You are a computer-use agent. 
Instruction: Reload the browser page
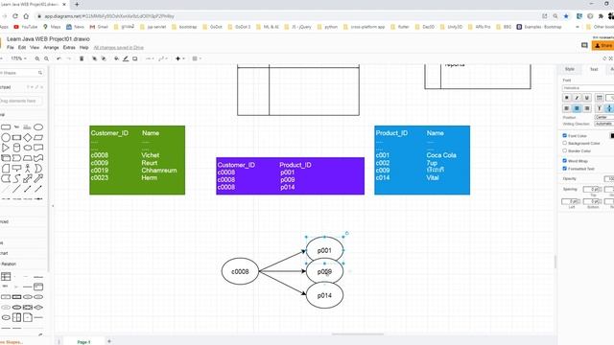15,16
